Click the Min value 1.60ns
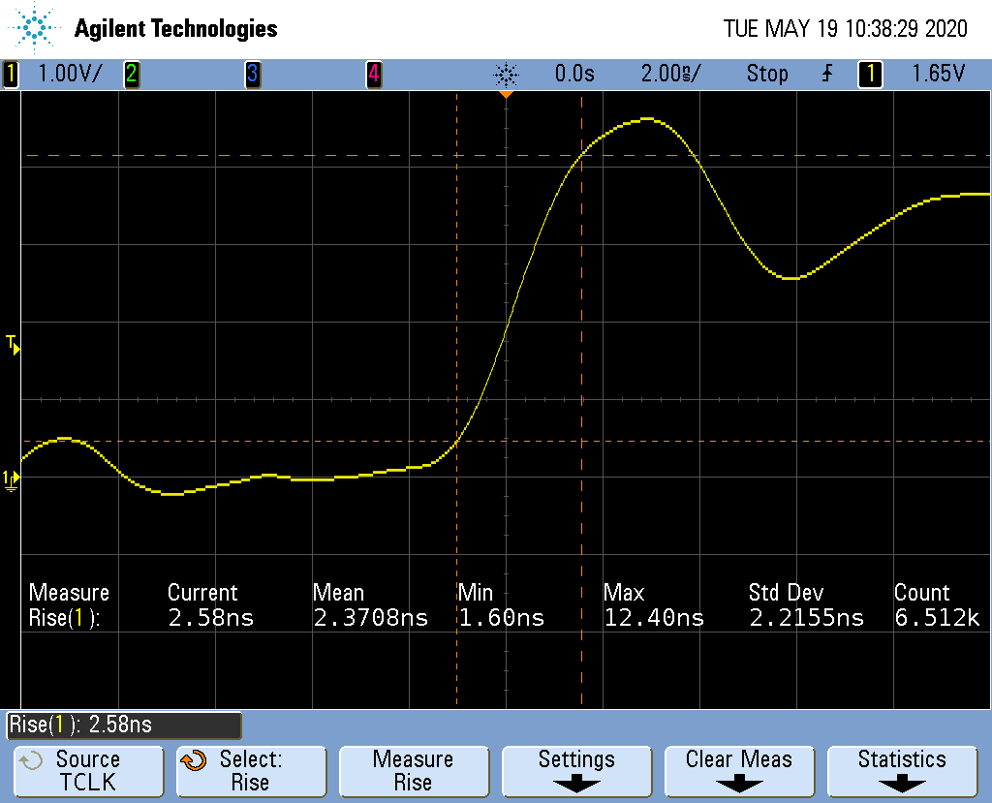992x803 pixels. click(x=501, y=618)
